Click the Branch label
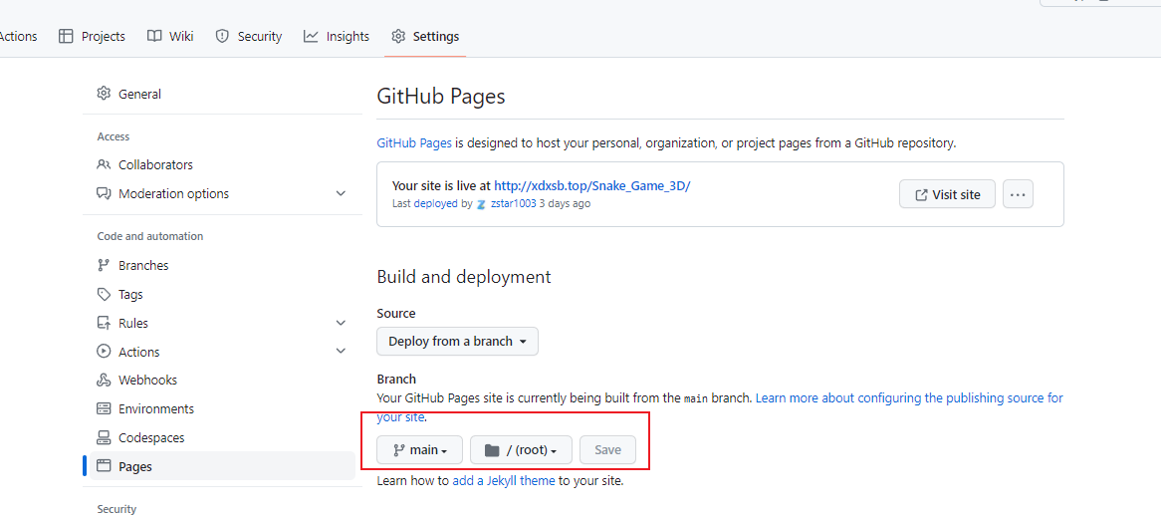This screenshot has height=516, width=1161. pyautogui.click(x=397, y=379)
